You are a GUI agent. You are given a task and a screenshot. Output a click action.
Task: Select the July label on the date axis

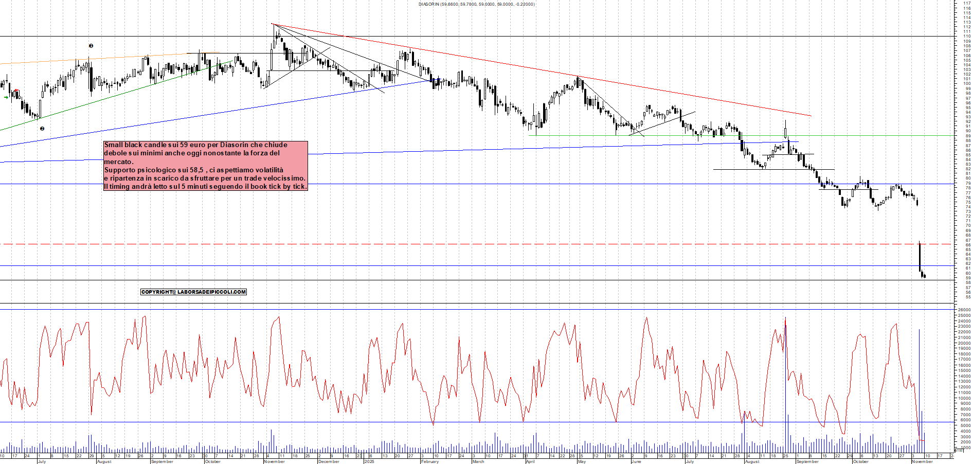(x=42, y=461)
